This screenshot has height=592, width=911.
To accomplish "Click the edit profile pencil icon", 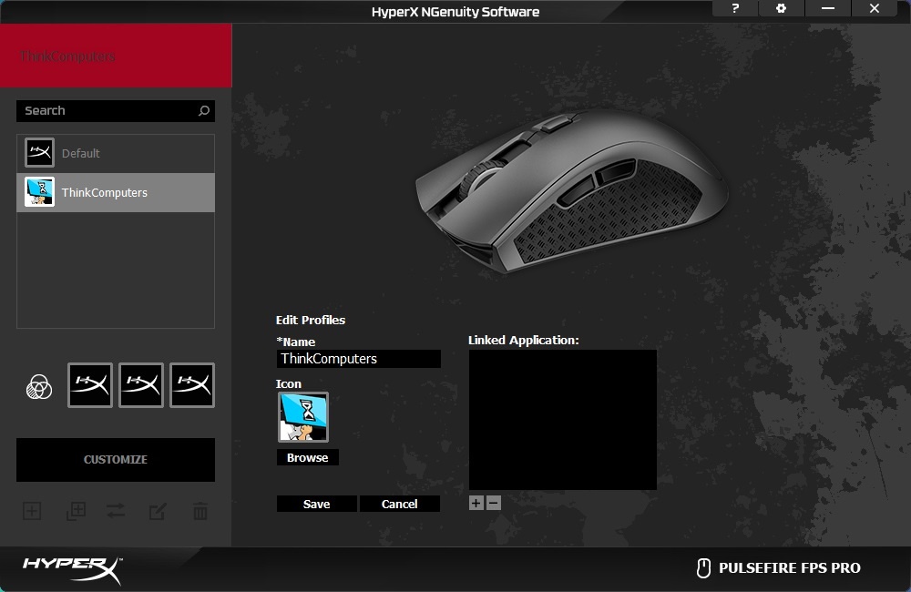I will [158, 511].
